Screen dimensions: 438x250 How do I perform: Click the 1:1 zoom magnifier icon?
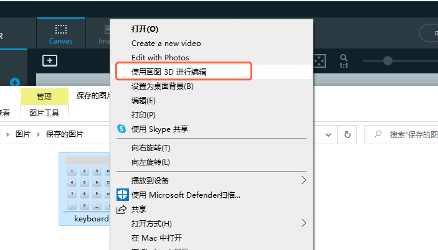[x=343, y=61]
